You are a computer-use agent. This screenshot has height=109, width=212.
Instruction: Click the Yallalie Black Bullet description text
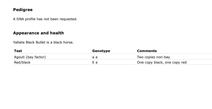[x=43, y=42]
